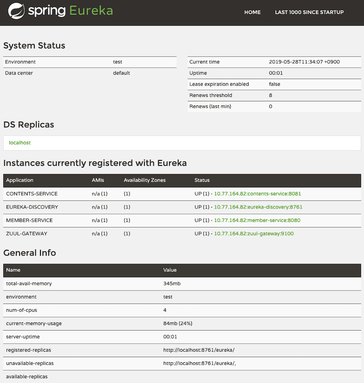
Task: Select the unavailable-replicas URL value
Action: tap(199, 363)
